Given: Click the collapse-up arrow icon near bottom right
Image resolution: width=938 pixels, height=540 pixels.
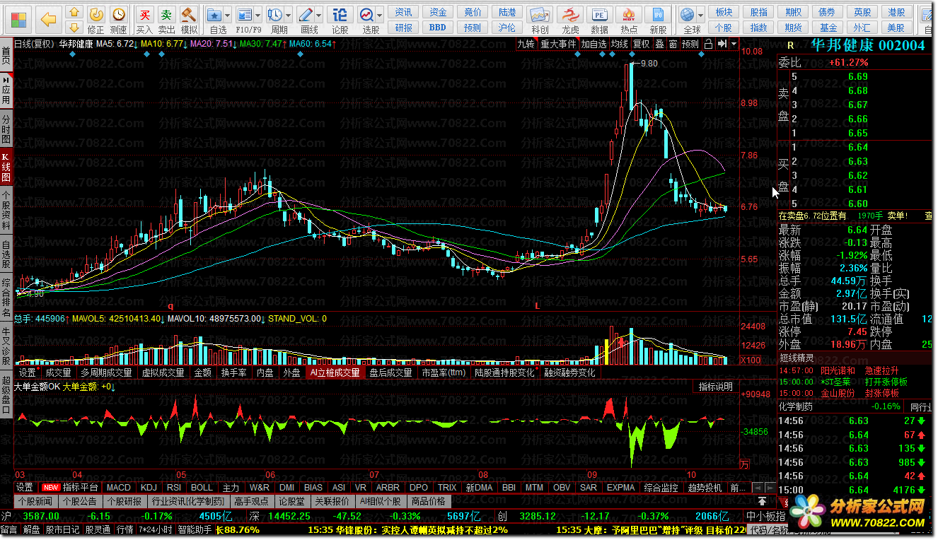Looking at the screenshot, I should (763, 500).
